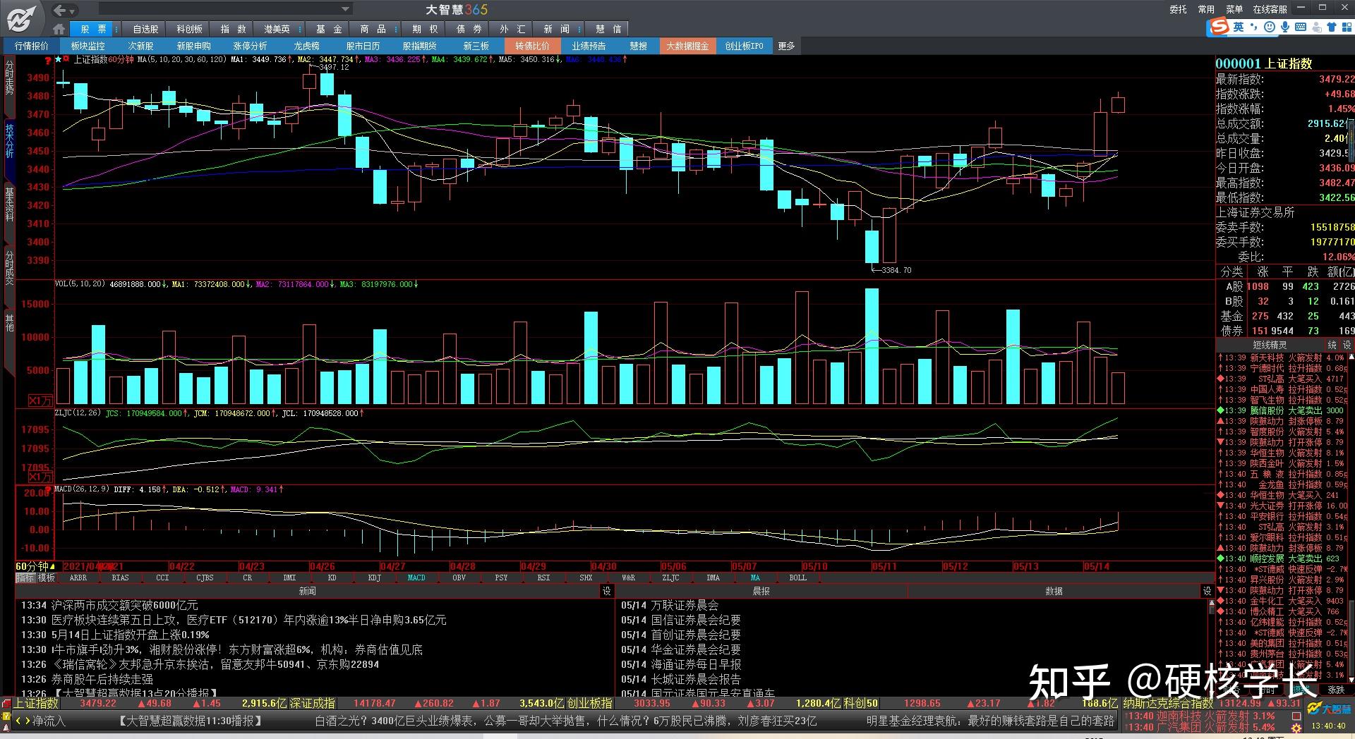Expand the 更多 sub toolbar menu

pyautogui.click(x=786, y=46)
